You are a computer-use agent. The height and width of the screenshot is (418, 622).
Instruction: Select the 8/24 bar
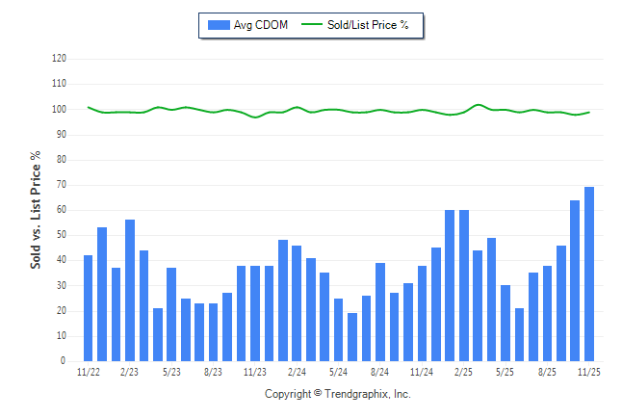point(380,312)
